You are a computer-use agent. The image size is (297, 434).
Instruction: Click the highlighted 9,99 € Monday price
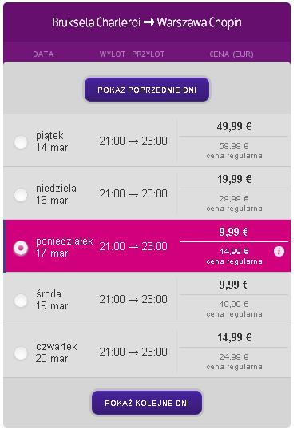point(234,232)
